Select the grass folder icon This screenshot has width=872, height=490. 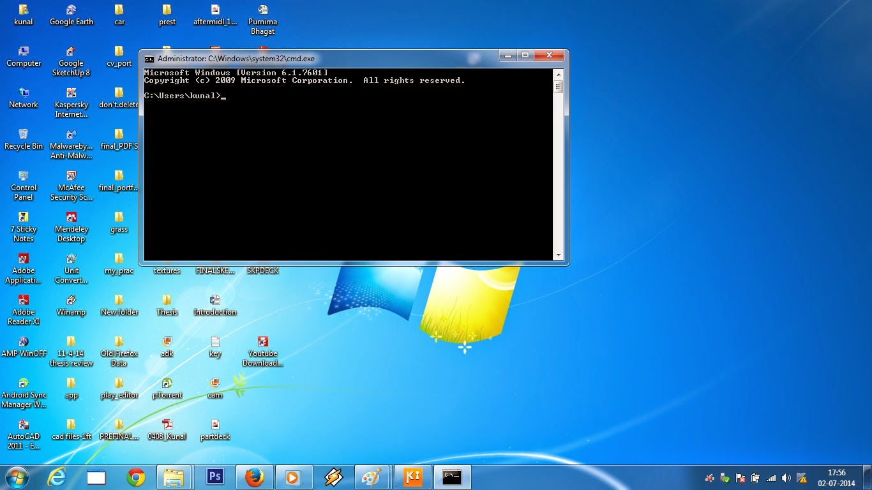point(119,223)
